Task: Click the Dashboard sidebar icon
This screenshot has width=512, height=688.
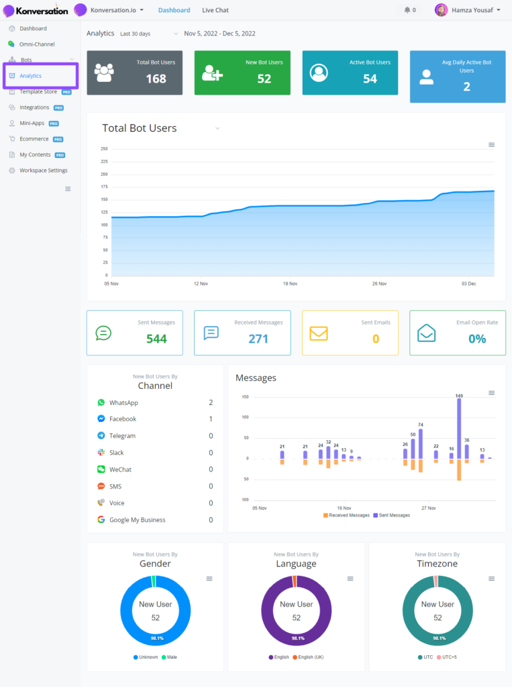Action: click(x=12, y=28)
